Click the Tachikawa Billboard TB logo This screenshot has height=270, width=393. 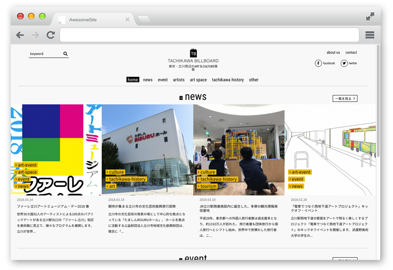[x=193, y=53]
